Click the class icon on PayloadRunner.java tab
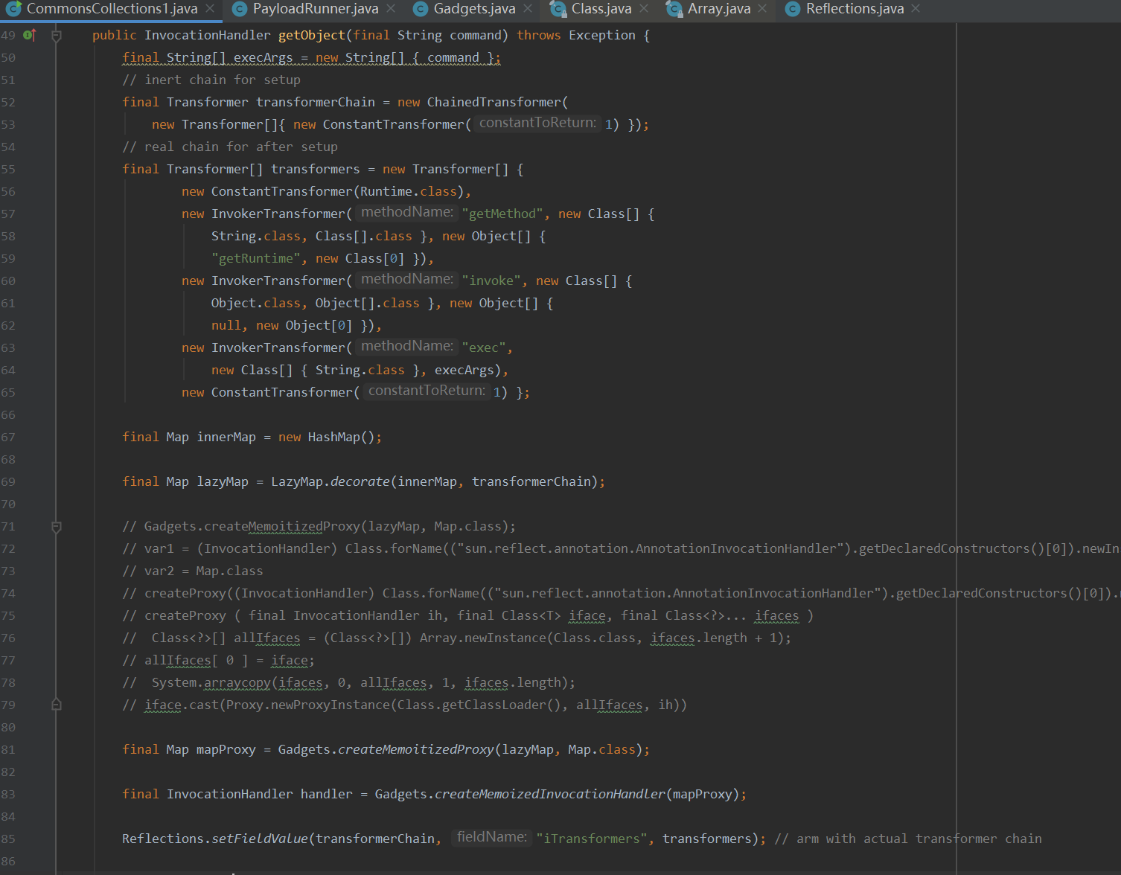Viewport: 1121px width, 875px height. (239, 9)
